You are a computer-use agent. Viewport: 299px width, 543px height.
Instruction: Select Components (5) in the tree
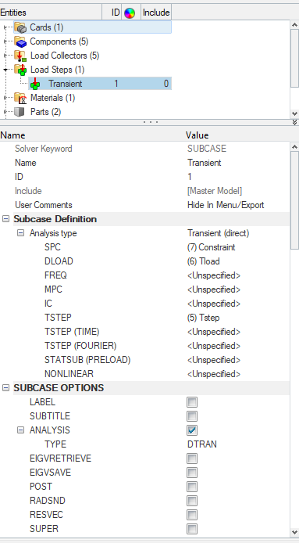click(59, 41)
